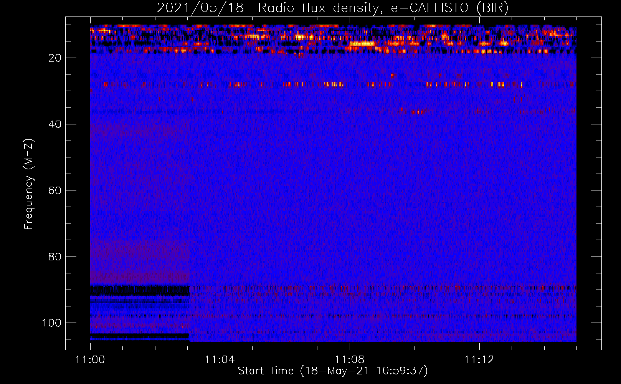The width and height of the screenshot is (621, 384).
Task: Click the '11:08' time tick label
Action: 350,360
